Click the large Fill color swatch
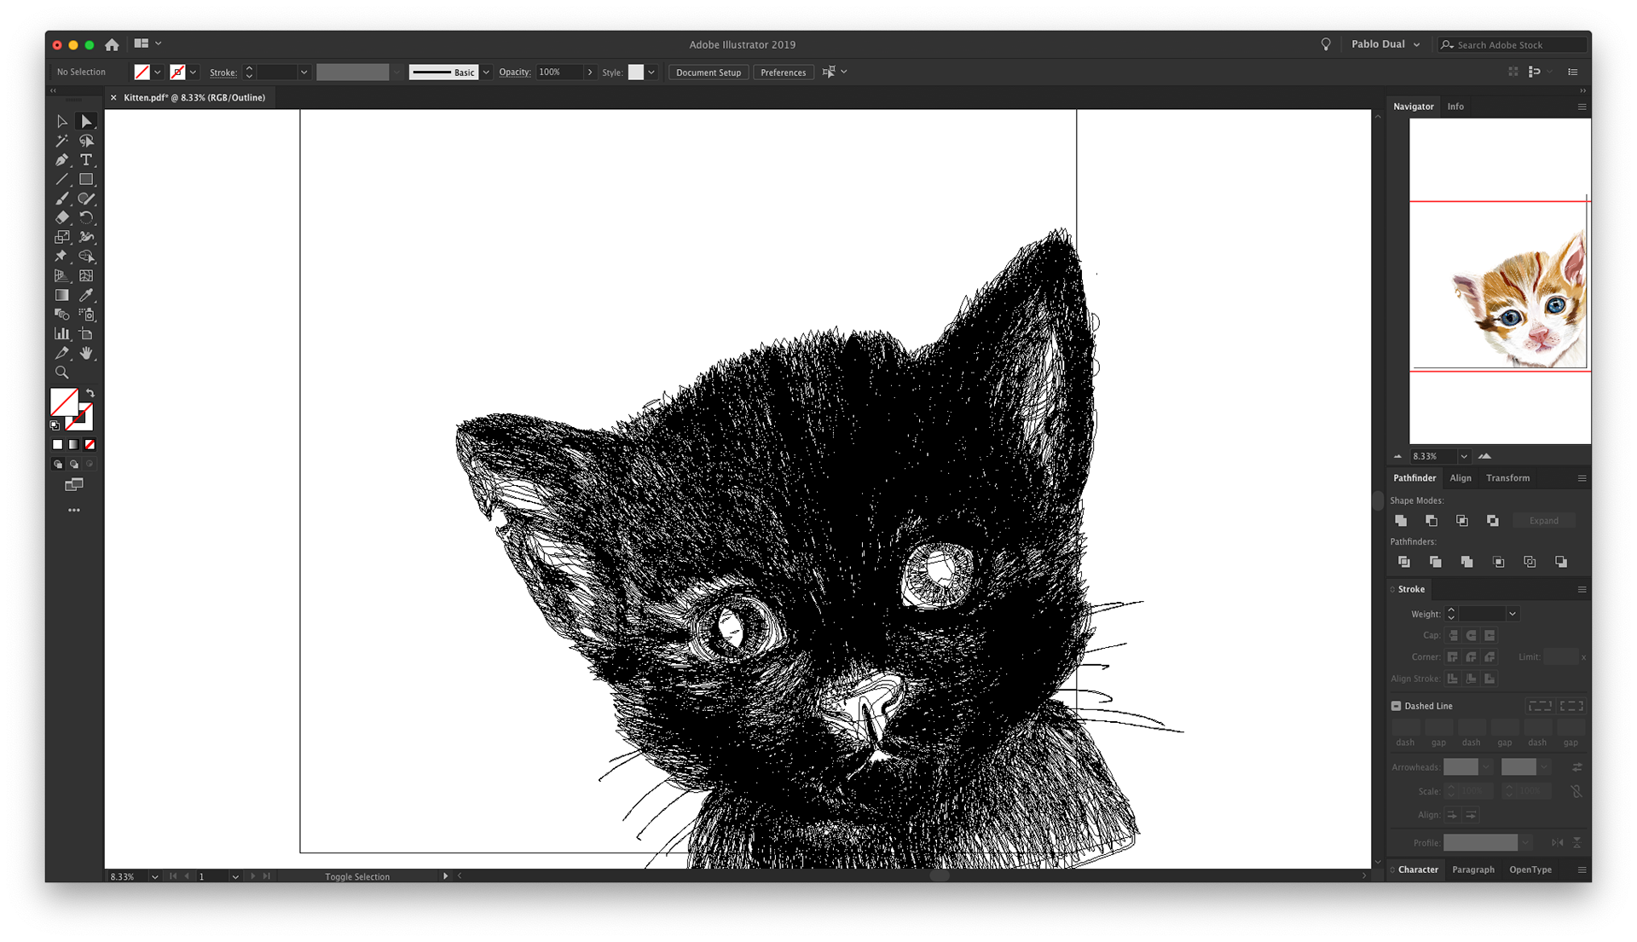Screen dimensions: 1637x942 [64, 402]
